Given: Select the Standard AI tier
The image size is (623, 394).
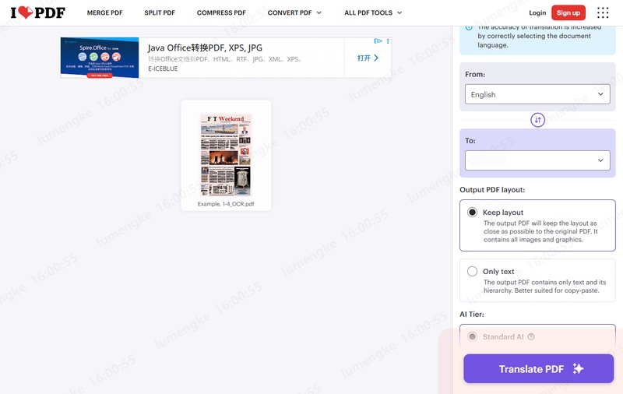Looking at the screenshot, I should tap(472, 337).
